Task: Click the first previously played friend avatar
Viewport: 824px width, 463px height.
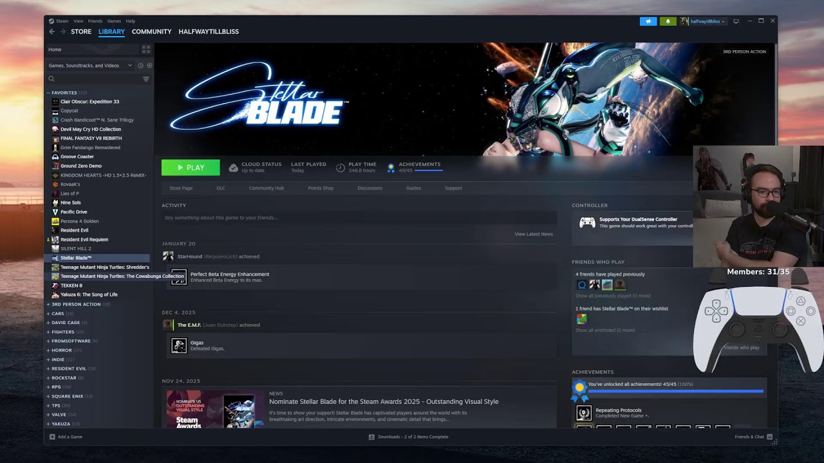Action: coord(582,285)
